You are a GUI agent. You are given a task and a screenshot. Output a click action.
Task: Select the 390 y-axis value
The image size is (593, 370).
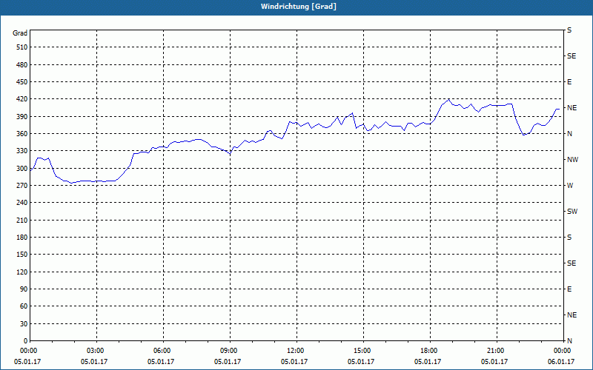pyautogui.click(x=22, y=117)
